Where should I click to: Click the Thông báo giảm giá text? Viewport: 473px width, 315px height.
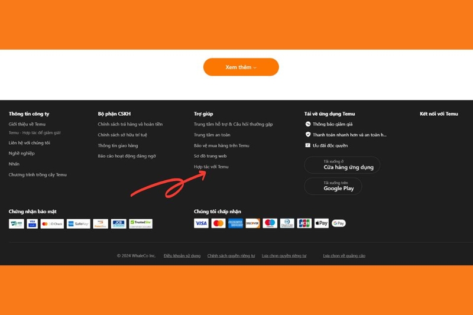pyautogui.click(x=333, y=124)
